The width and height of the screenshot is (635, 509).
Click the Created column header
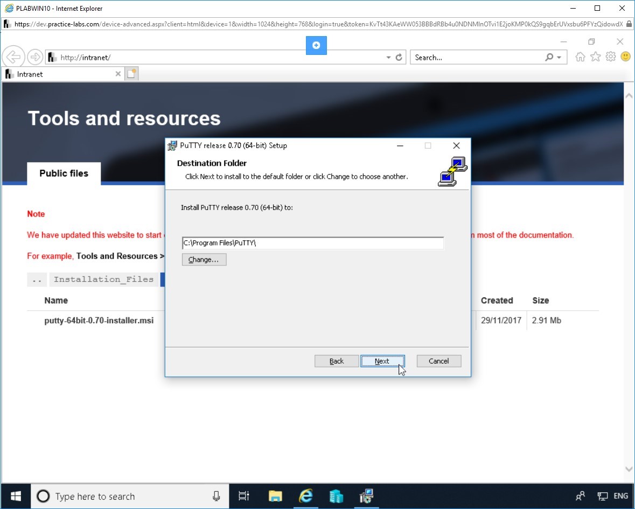(x=497, y=301)
